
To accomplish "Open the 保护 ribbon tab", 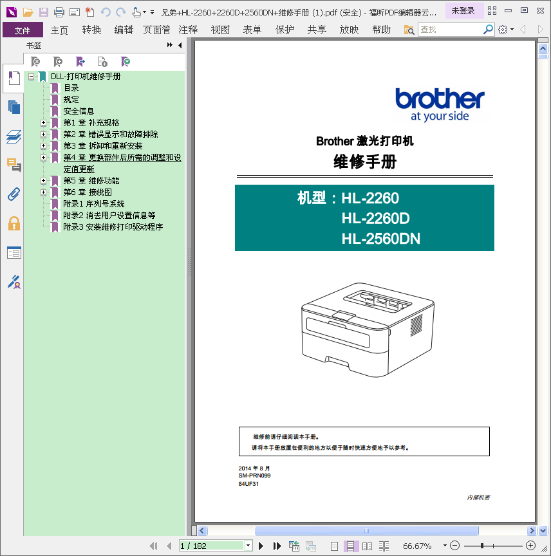I will (285, 30).
